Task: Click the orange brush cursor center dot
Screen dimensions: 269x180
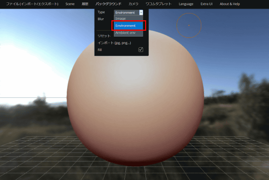Action: pos(189,26)
